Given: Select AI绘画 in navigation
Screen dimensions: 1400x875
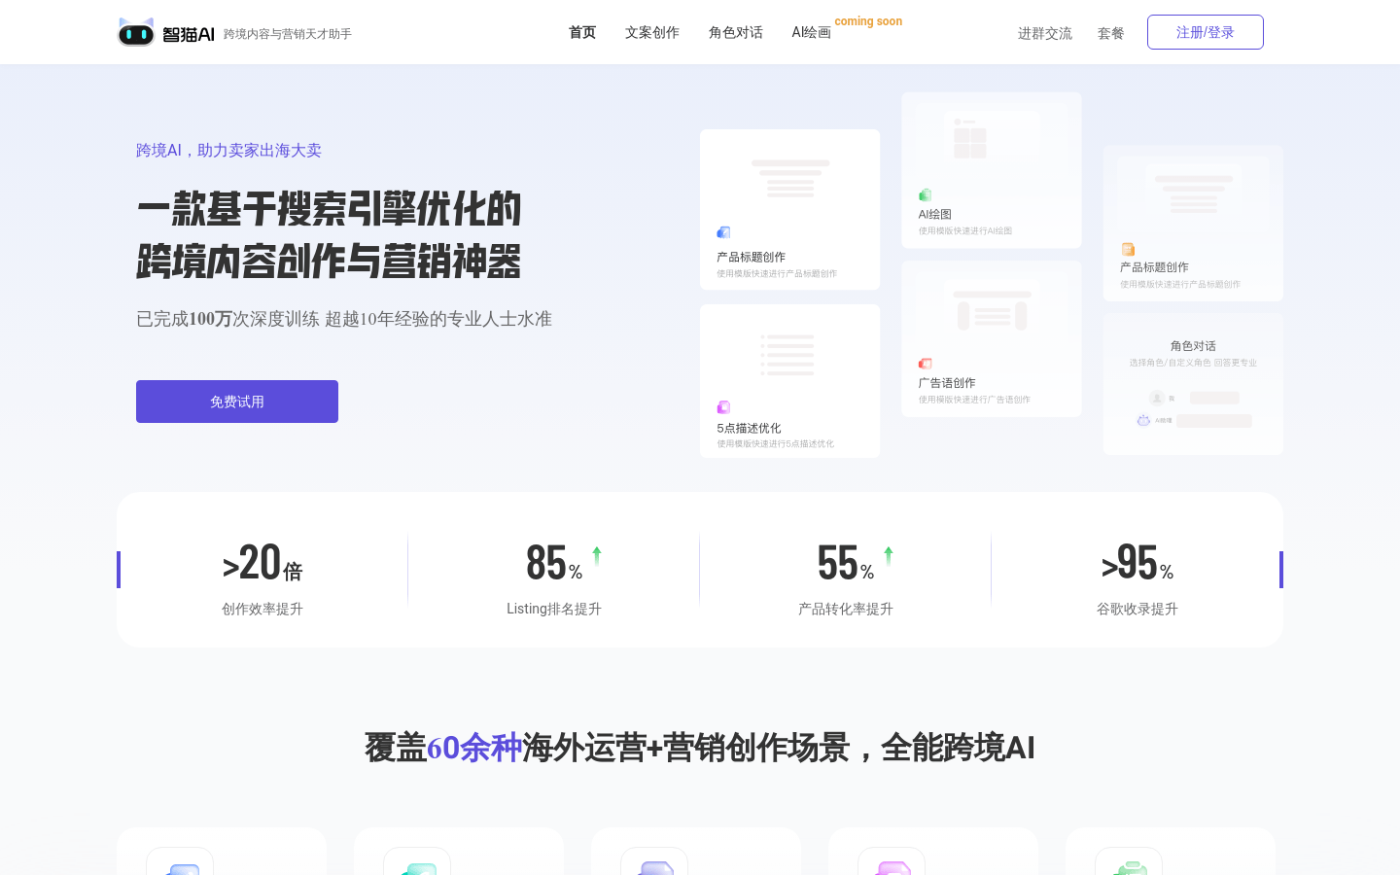Looking at the screenshot, I should [812, 32].
